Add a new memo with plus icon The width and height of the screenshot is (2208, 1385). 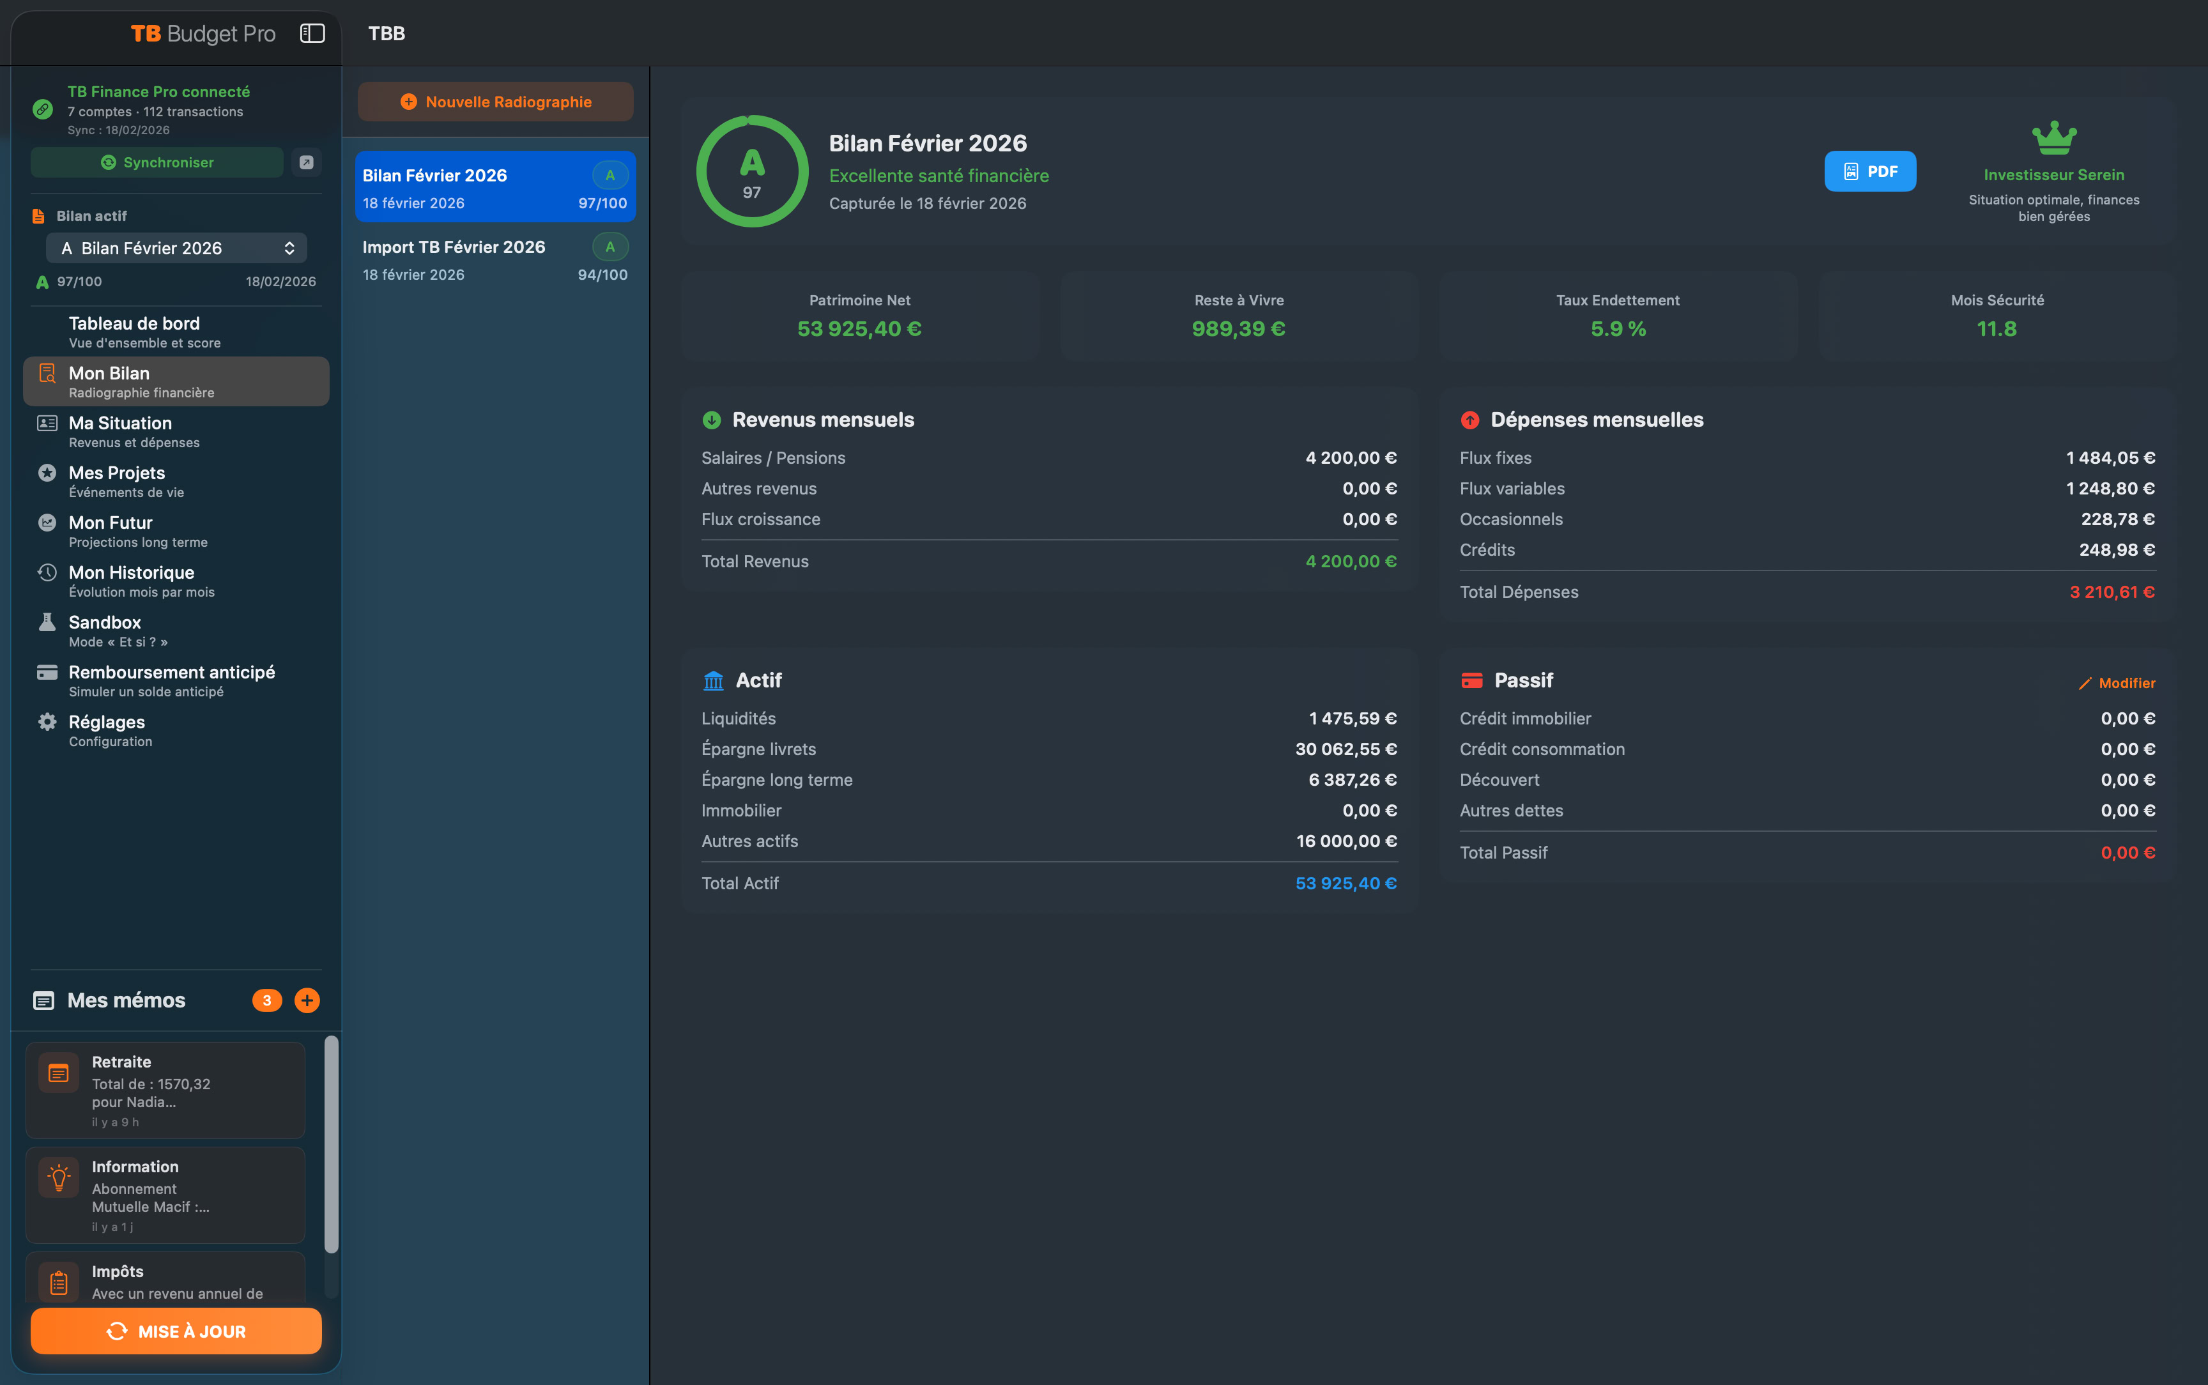click(307, 1000)
